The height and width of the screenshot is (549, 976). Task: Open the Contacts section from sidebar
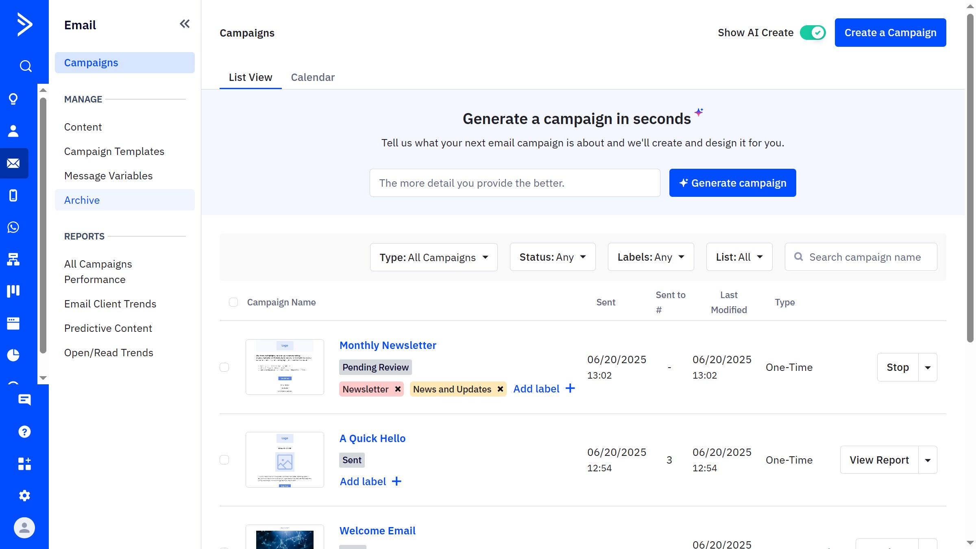click(13, 131)
